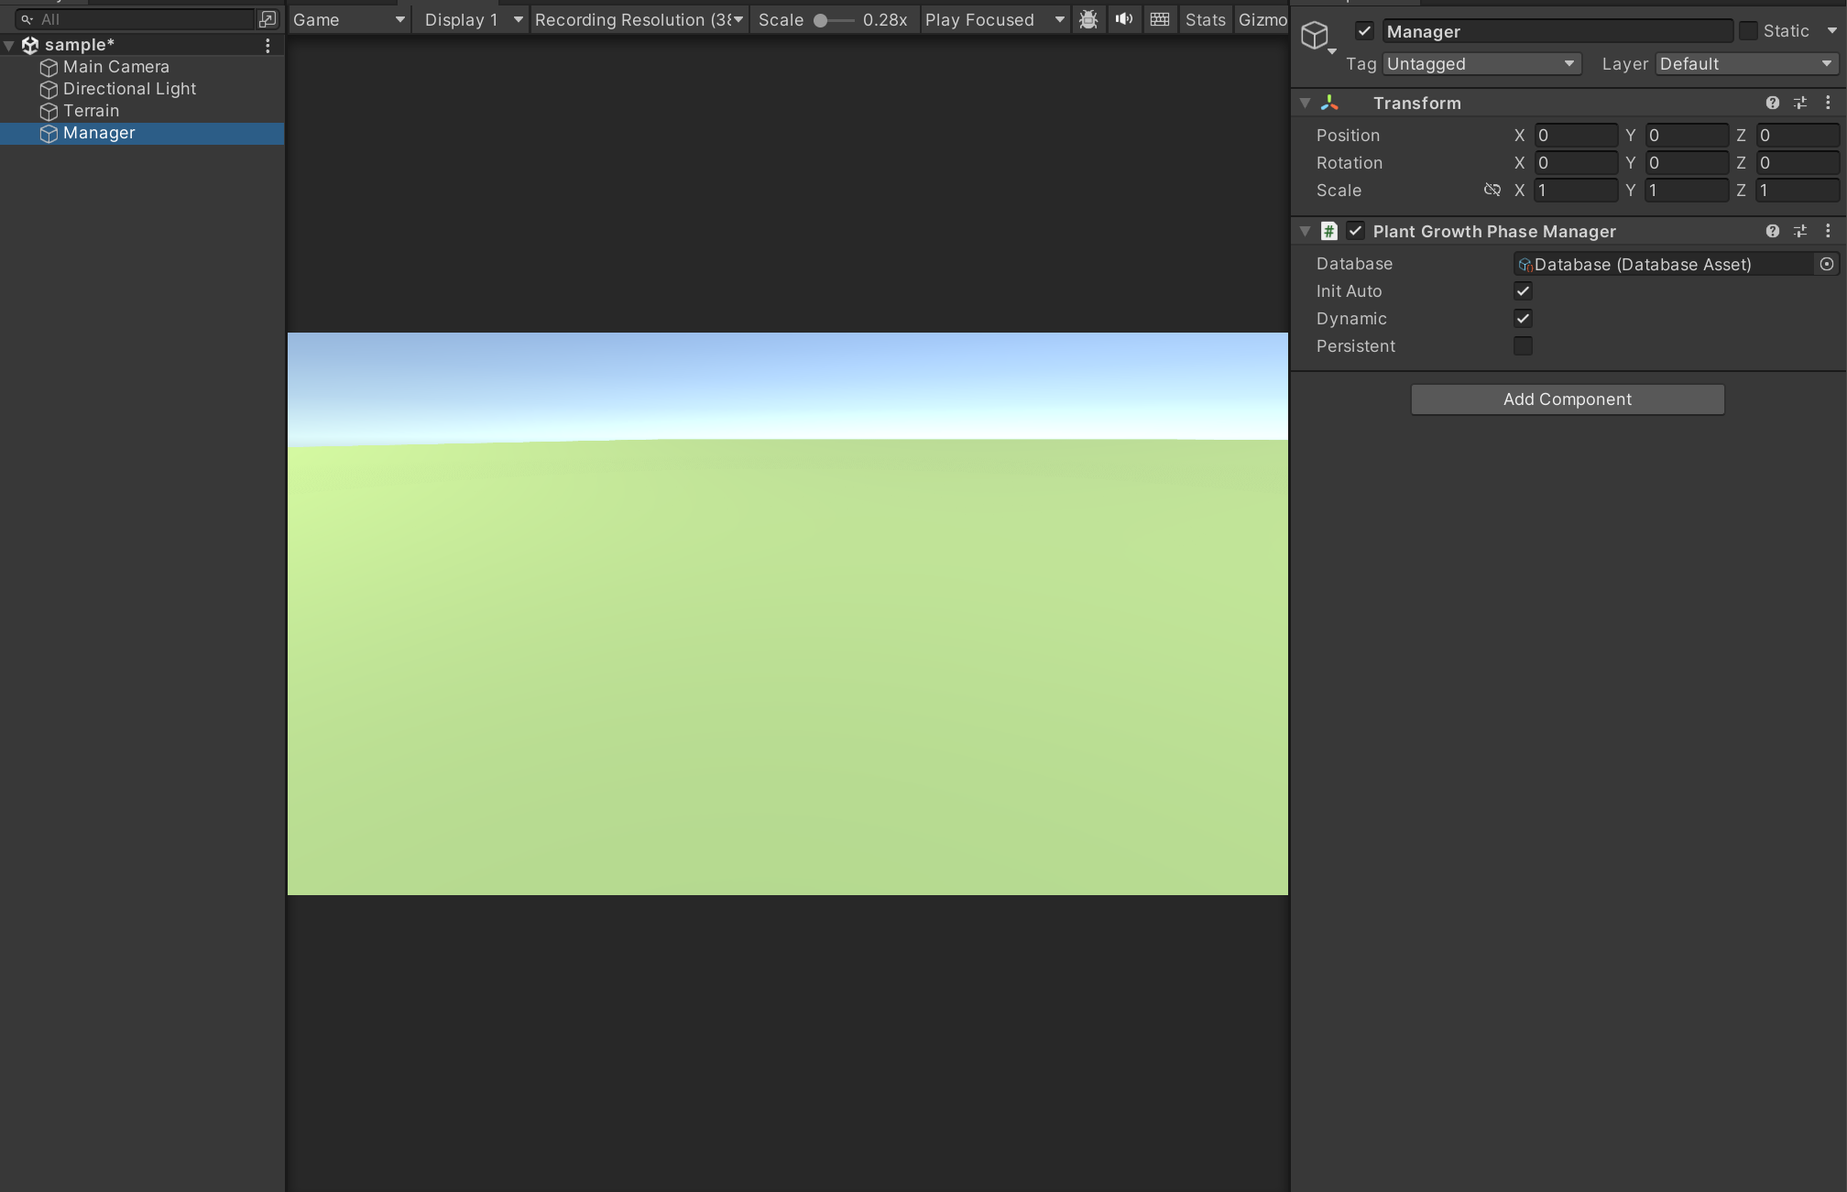Open Transform component more options
Screen dimensions: 1847x1192
pos(1828,103)
